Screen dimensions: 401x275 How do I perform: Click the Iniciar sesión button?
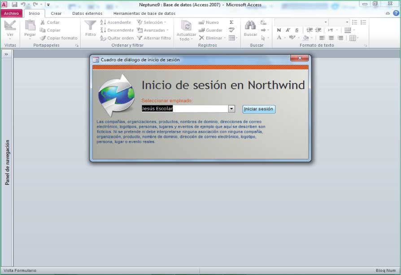[258, 109]
